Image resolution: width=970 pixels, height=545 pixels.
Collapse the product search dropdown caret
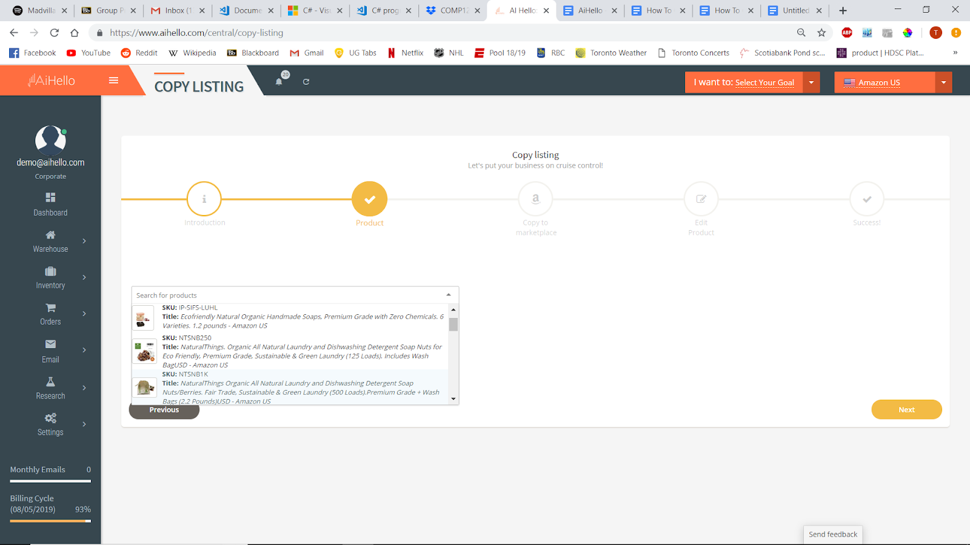coord(449,295)
